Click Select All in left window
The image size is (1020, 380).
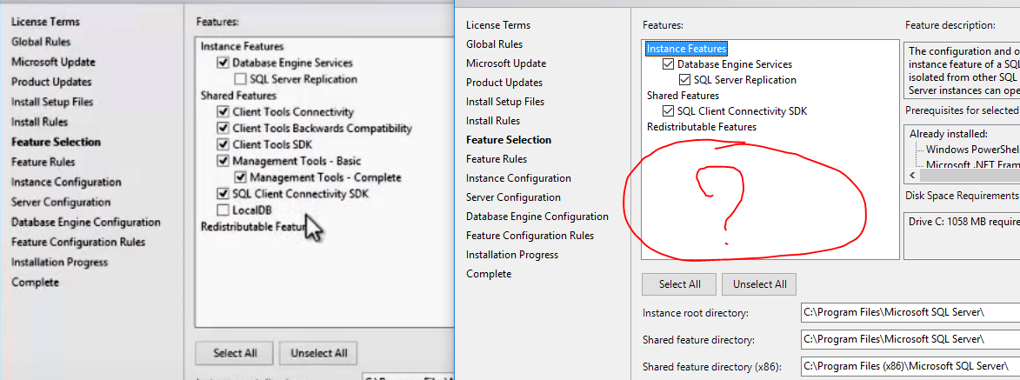click(235, 353)
